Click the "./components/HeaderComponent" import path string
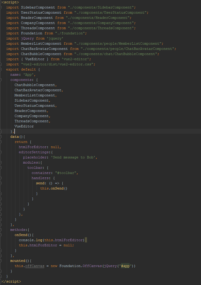 (x=98, y=18)
